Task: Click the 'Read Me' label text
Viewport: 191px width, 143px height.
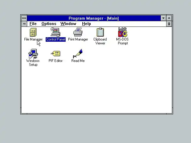Action: [x=78, y=61]
